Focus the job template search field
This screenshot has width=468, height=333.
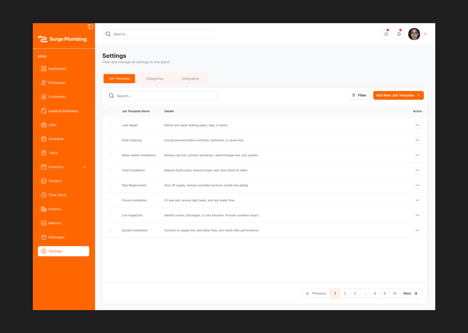click(x=165, y=96)
